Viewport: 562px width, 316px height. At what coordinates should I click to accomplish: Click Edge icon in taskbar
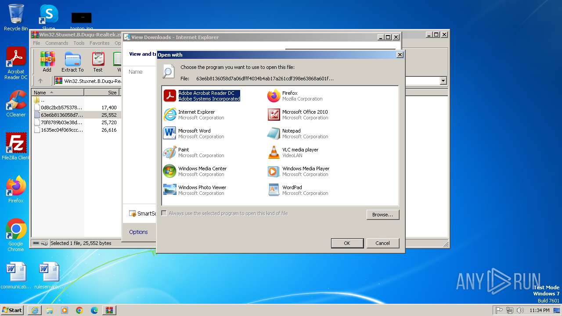point(94,310)
